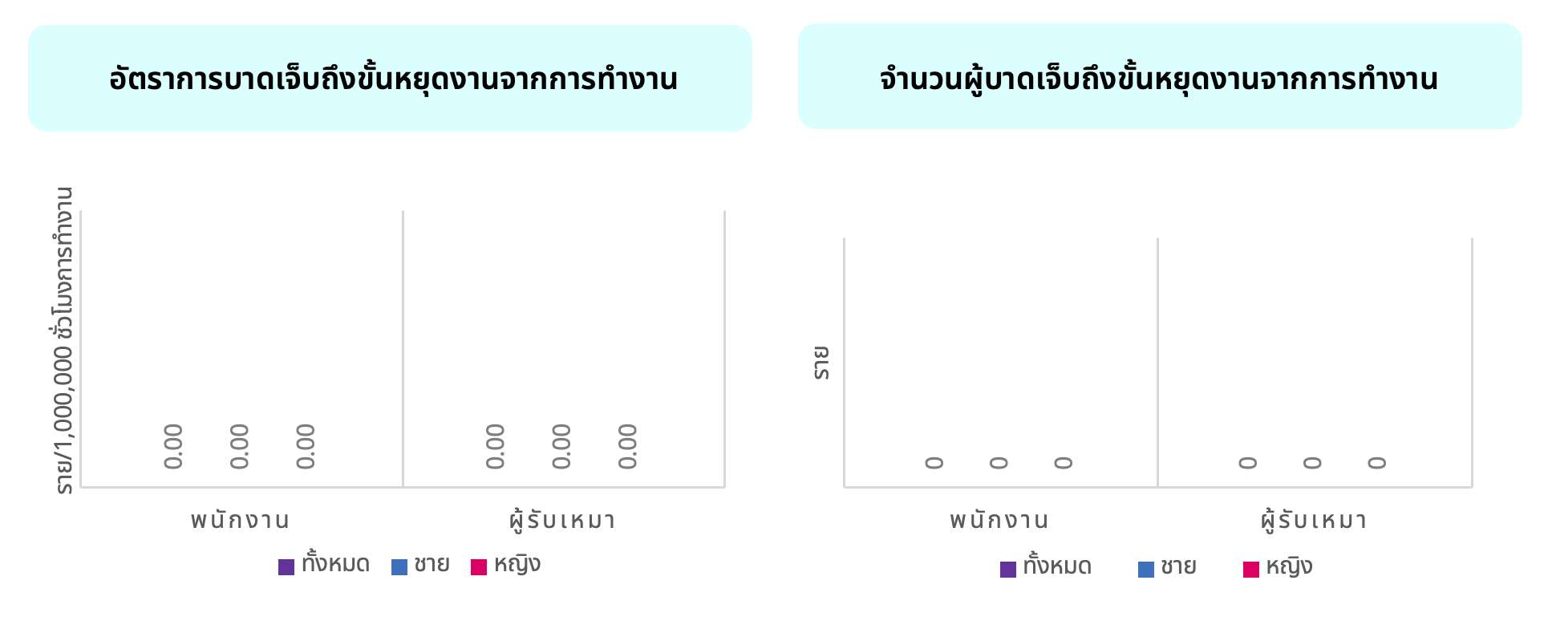
Task: Click the blue ชาย legend swatch in the rate chart
Action: [x=399, y=567]
